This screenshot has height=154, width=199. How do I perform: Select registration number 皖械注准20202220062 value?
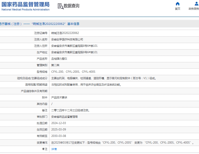(x=65, y=33)
